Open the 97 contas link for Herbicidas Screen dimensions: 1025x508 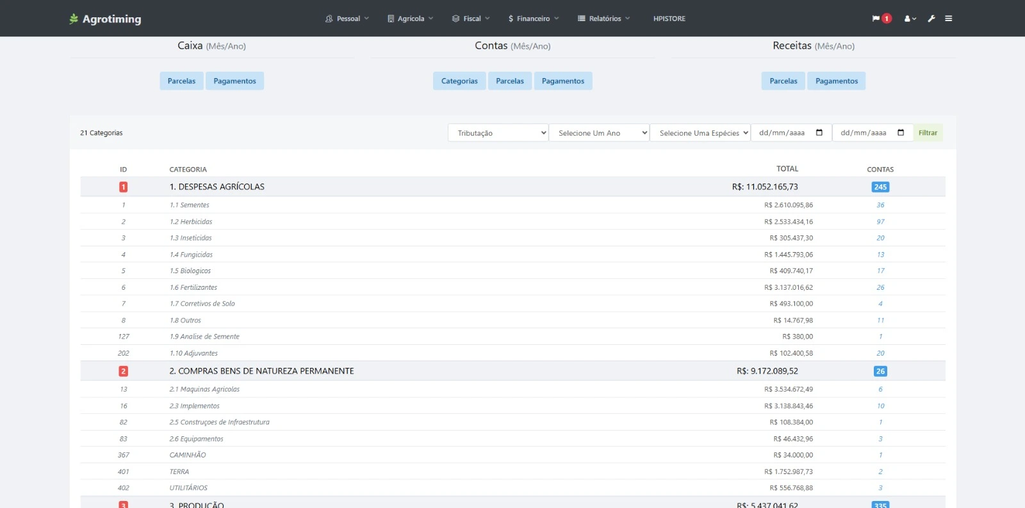(x=880, y=222)
